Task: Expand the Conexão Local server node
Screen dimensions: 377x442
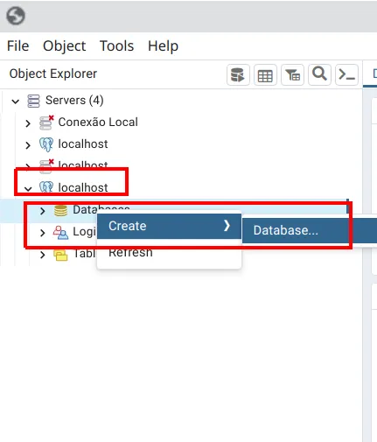Action: point(28,123)
